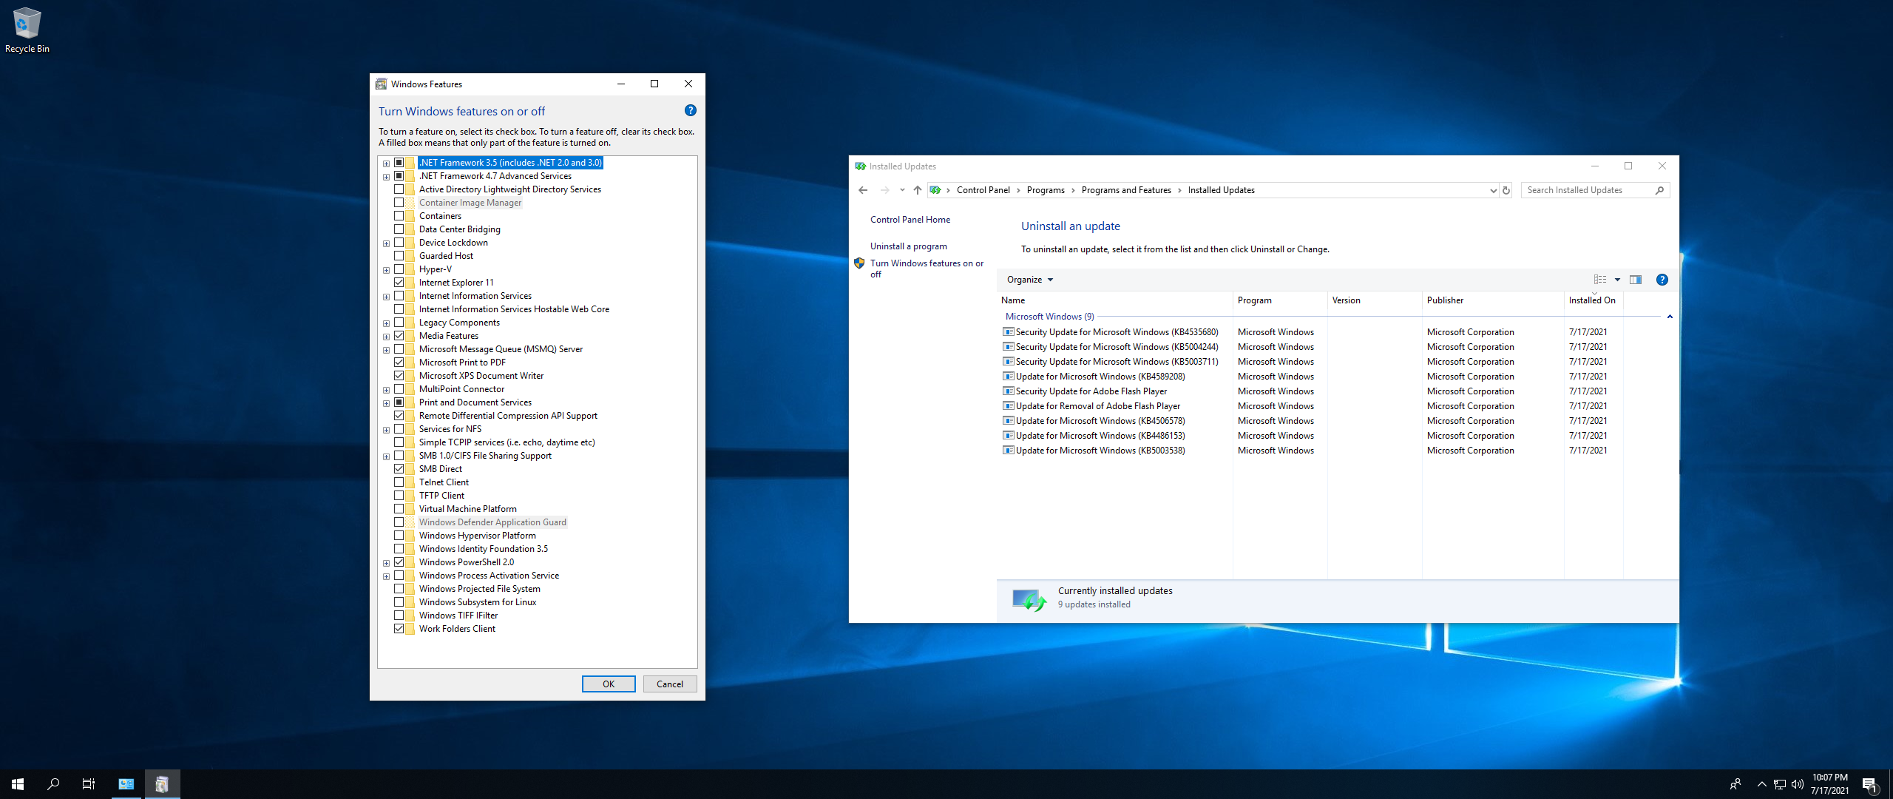Screen dimensions: 1893x799
Task: Click the Control Panel breadcrumb
Action: pos(983,190)
